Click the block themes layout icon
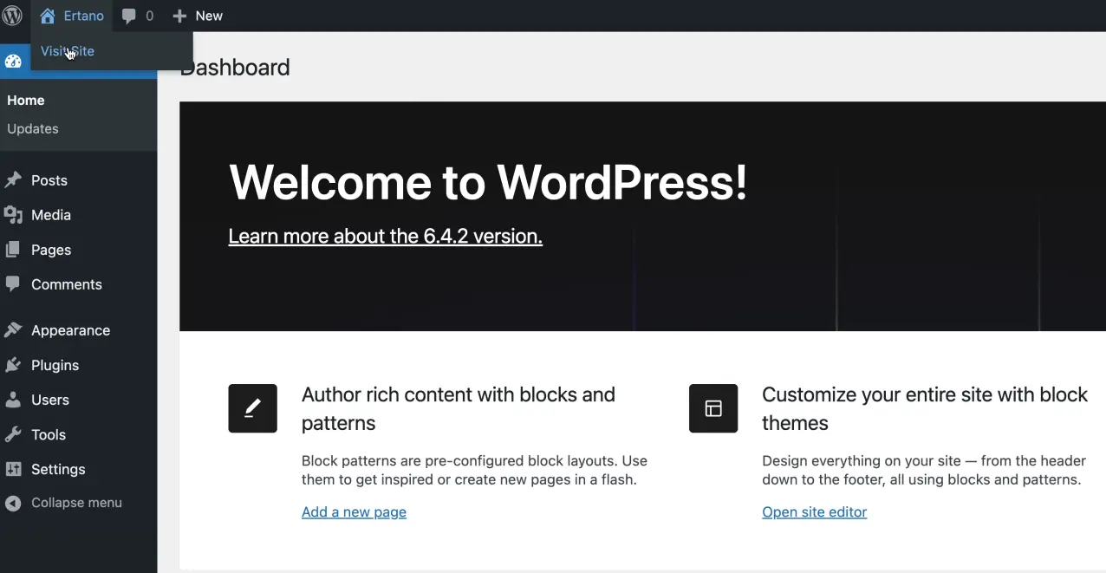Image resolution: width=1106 pixels, height=573 pixels. click(713, 408)
